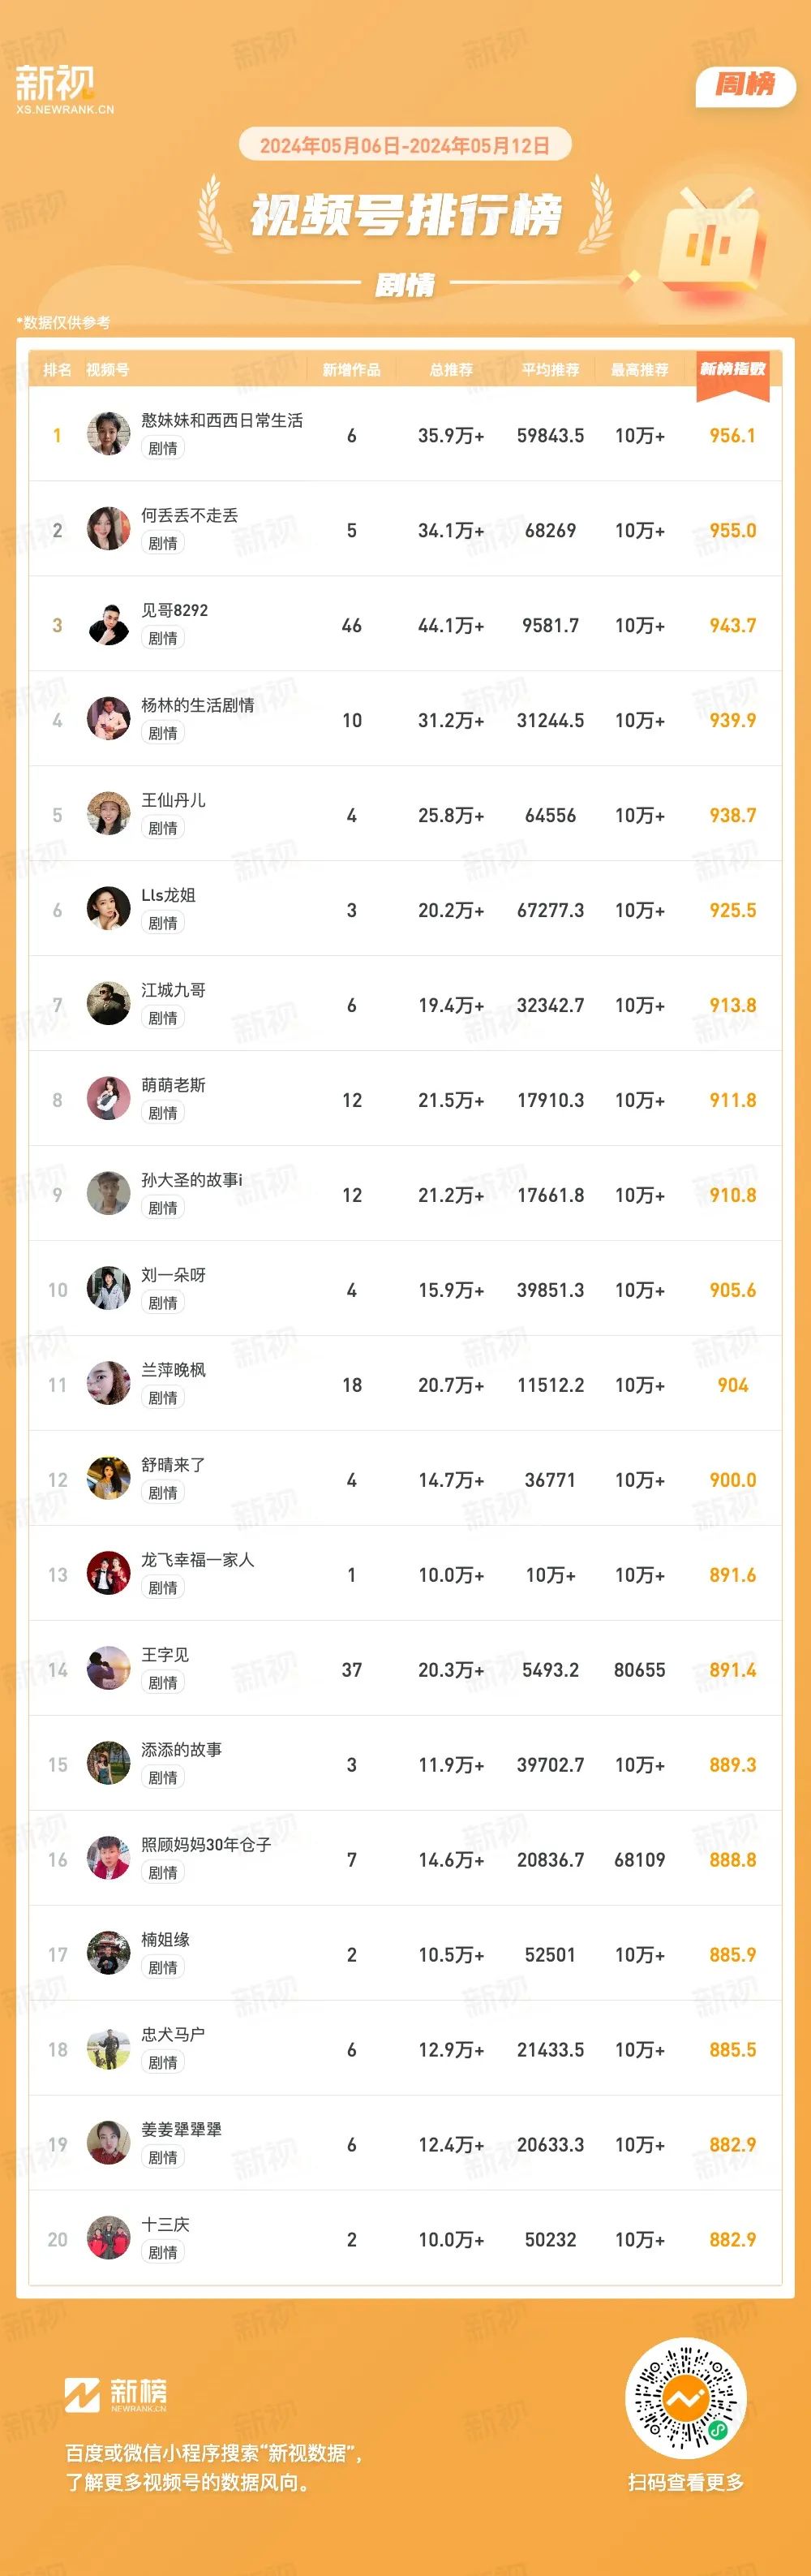811x2576 pixels.
Task: Open the 杨林的生活剧情 account name
Action: pos(198,705)
